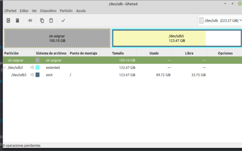Click the Copy partition toolbar icon
This screenshot has height=151, width=242.
coord(42,20)
